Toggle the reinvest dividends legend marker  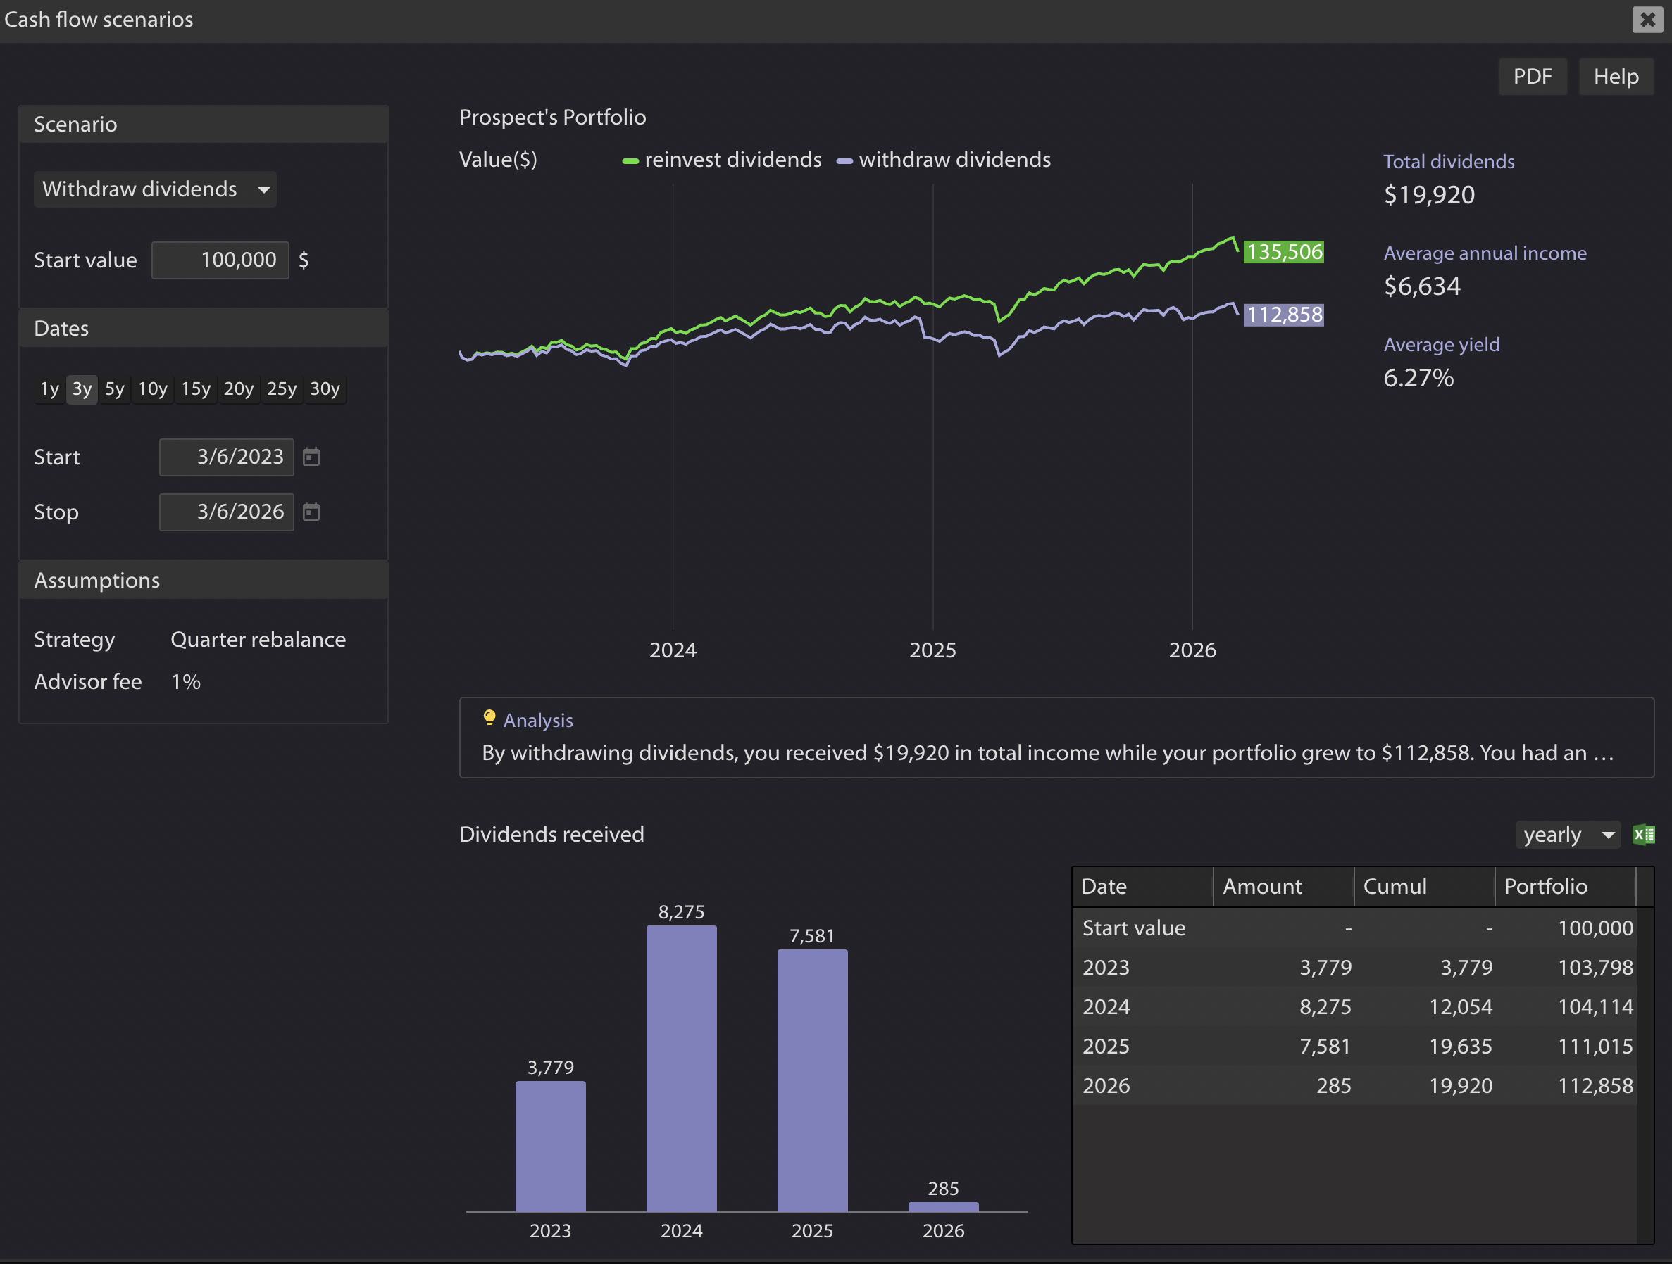tap(630, 161)
